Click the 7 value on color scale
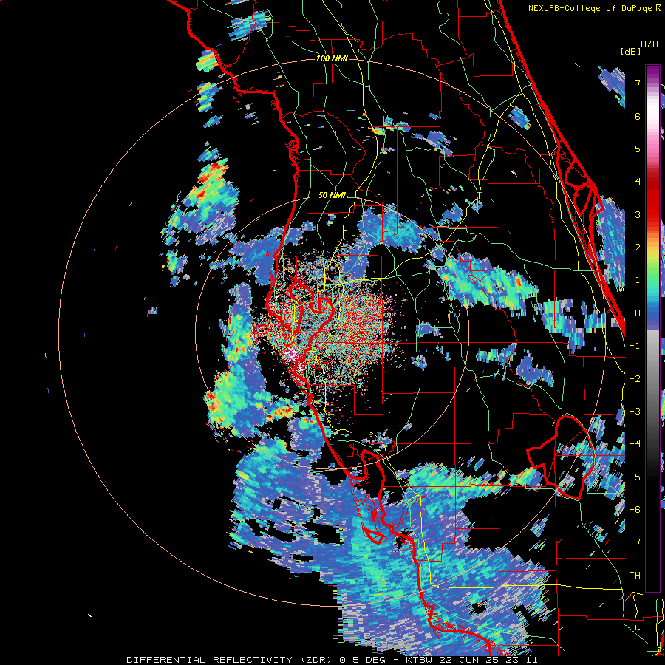Viewport: 665px width, 665px height. [x=638, y=83]
